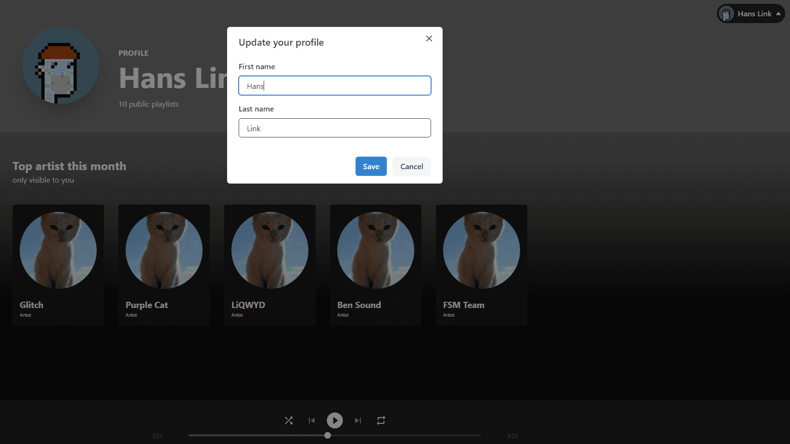Skip to previous track
The height and width of the screenshot is (444, 790).
(x=312, y=420)
